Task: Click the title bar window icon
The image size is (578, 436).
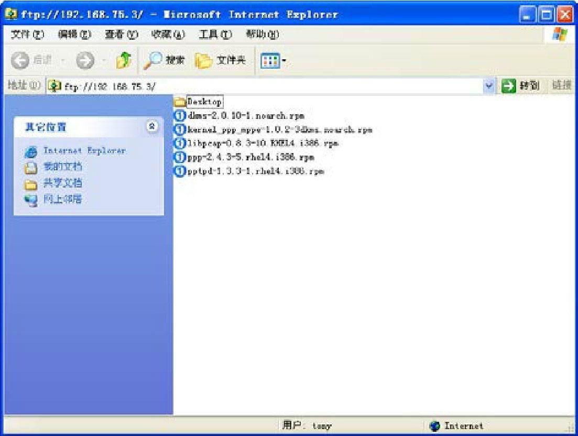Action: click(x=12, y=14)
